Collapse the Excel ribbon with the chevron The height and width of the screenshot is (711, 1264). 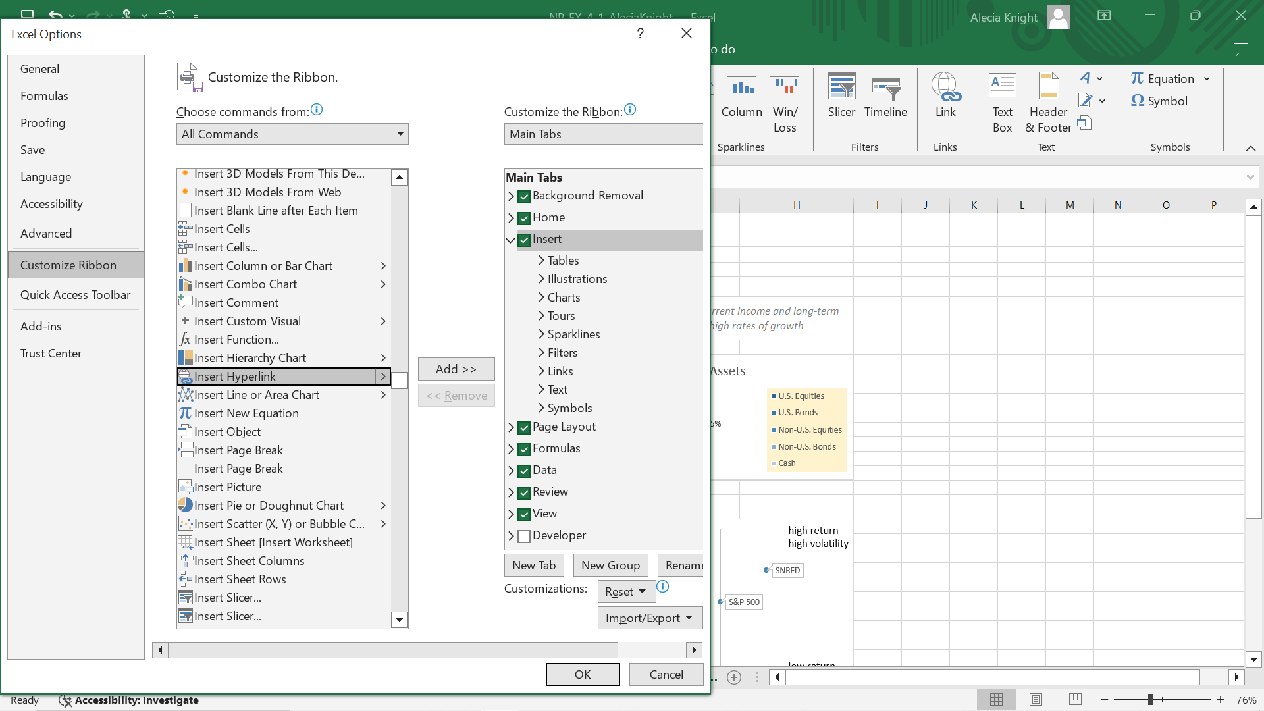(x=1251, y=148)
